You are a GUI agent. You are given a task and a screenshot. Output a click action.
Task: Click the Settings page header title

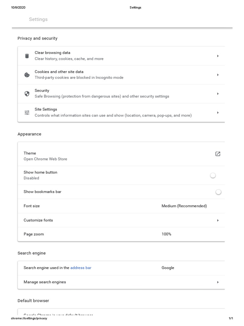(38, 19)
